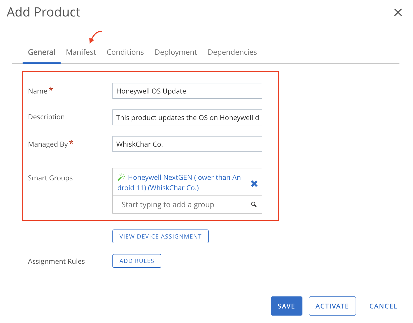413x323 pixels.
Task: Cancel adding the product
Action: click(383, 306)
